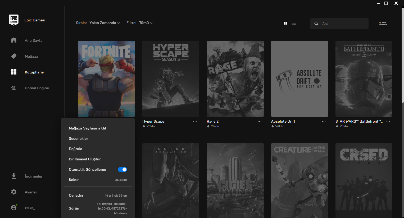Image resolution: width=404 pixels, height=218 pixels.
Task: Click the Sürüm Fortnite-Release version text
Action: [x=112, y=208]
